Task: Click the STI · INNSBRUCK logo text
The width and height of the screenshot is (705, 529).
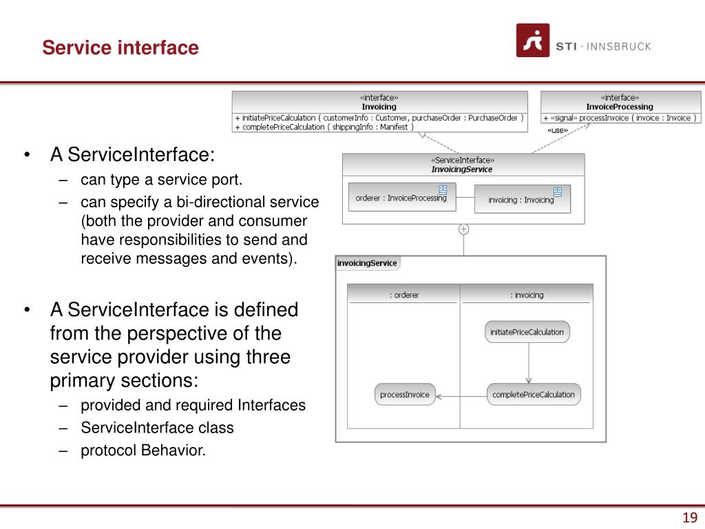Action: pos(603,46)
